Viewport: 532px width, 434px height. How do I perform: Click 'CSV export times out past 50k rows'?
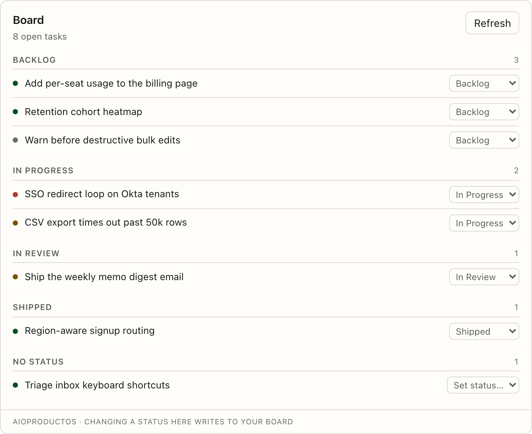click(x=106, y=222)
